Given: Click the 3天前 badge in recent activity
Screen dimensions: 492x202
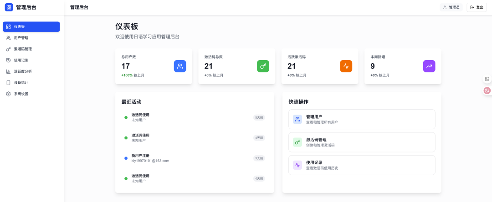Looking at the screenshot, I should (x=259, y=158).
